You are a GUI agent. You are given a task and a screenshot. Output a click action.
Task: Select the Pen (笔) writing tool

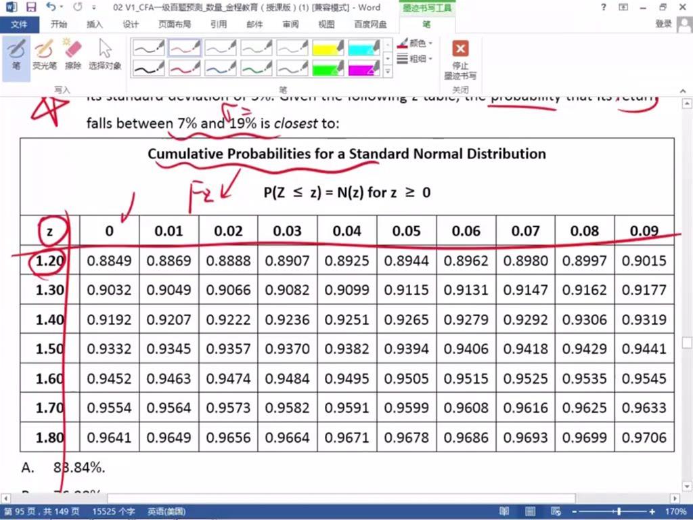click(16, 57)
